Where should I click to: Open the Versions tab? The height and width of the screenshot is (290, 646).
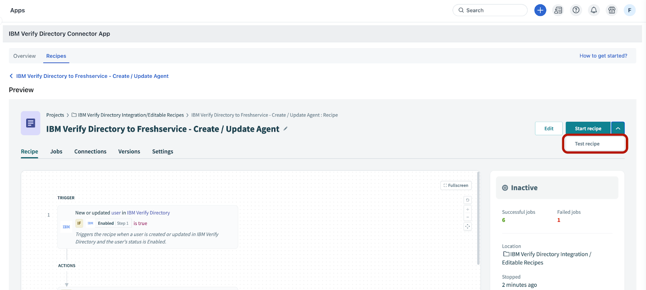click(x=129, y=152)
